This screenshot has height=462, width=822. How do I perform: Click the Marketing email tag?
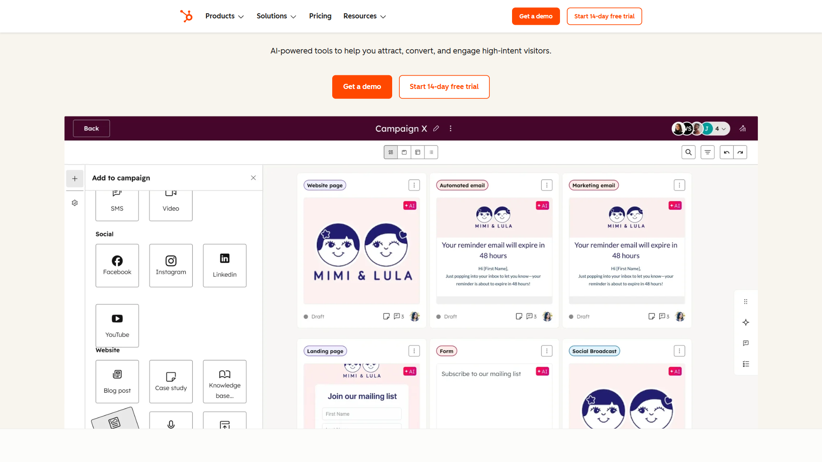coord(594,185)
